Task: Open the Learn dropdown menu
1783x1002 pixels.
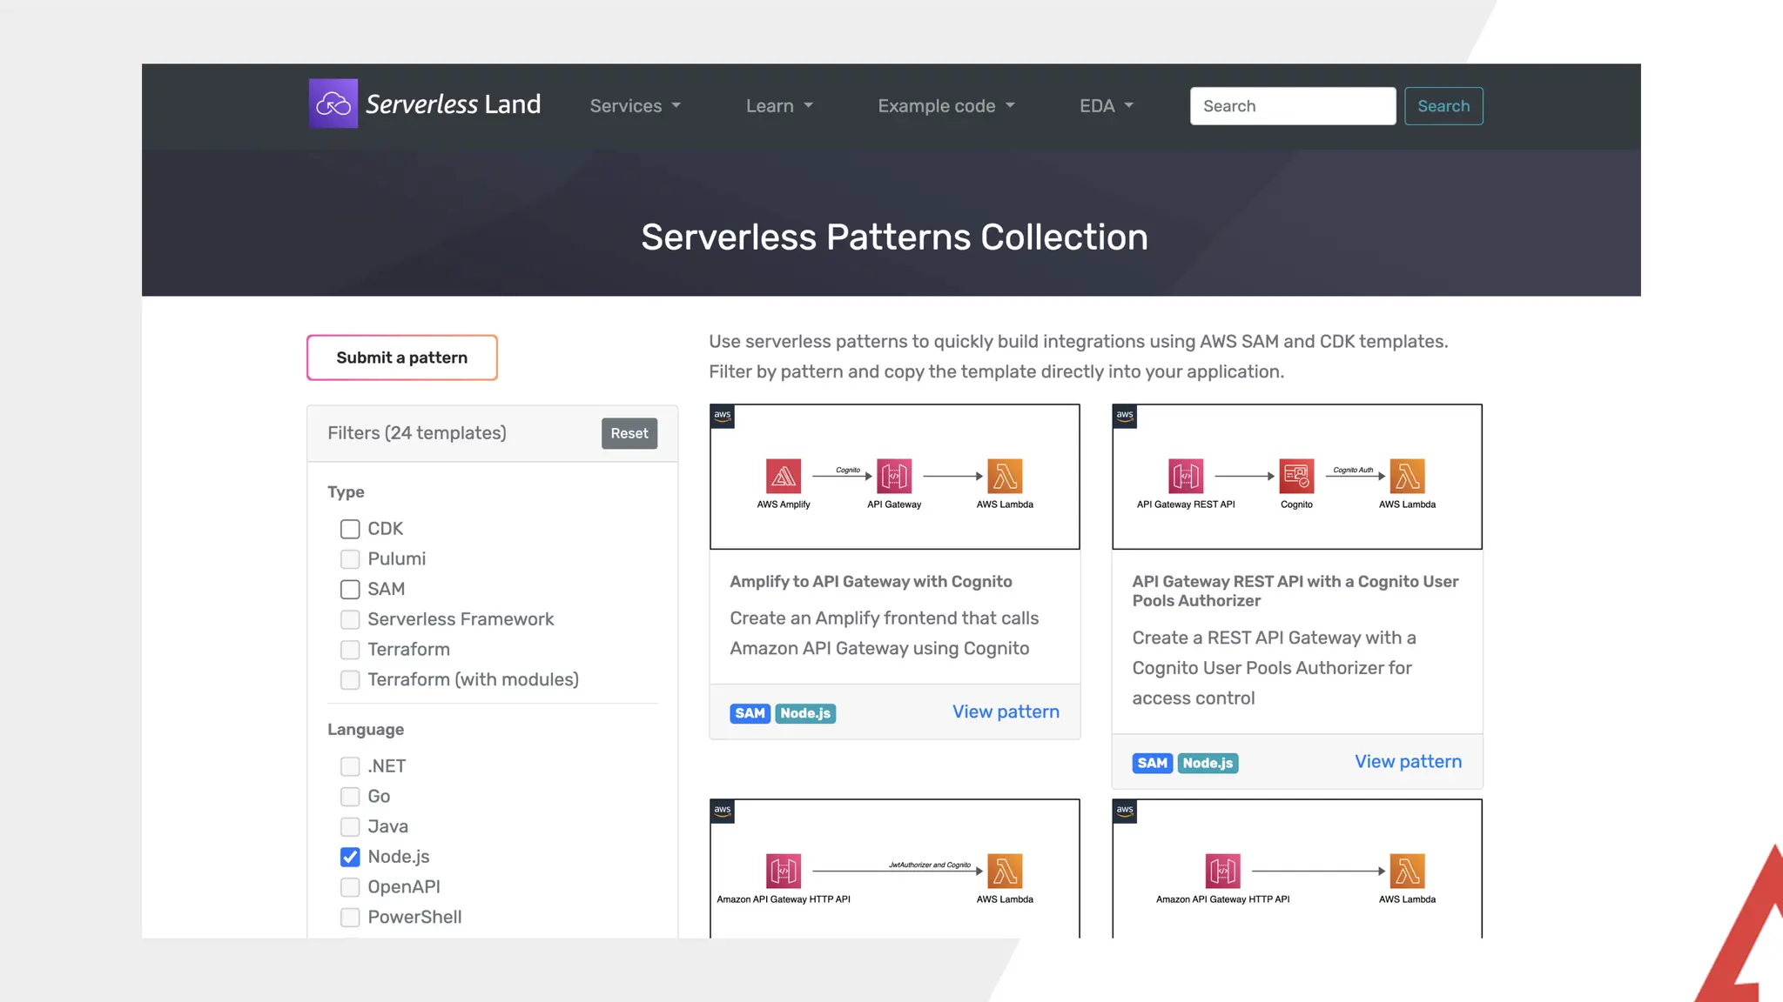Action: tap(778, 106)
